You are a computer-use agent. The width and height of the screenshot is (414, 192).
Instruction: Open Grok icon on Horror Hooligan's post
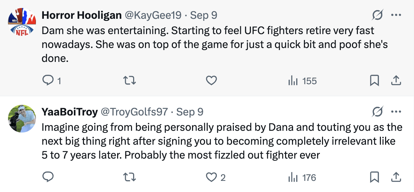pos(378,15)
